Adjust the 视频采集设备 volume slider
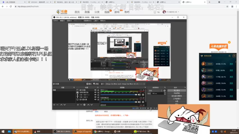This screenshot has width=239, height=134. pos(119,102)
